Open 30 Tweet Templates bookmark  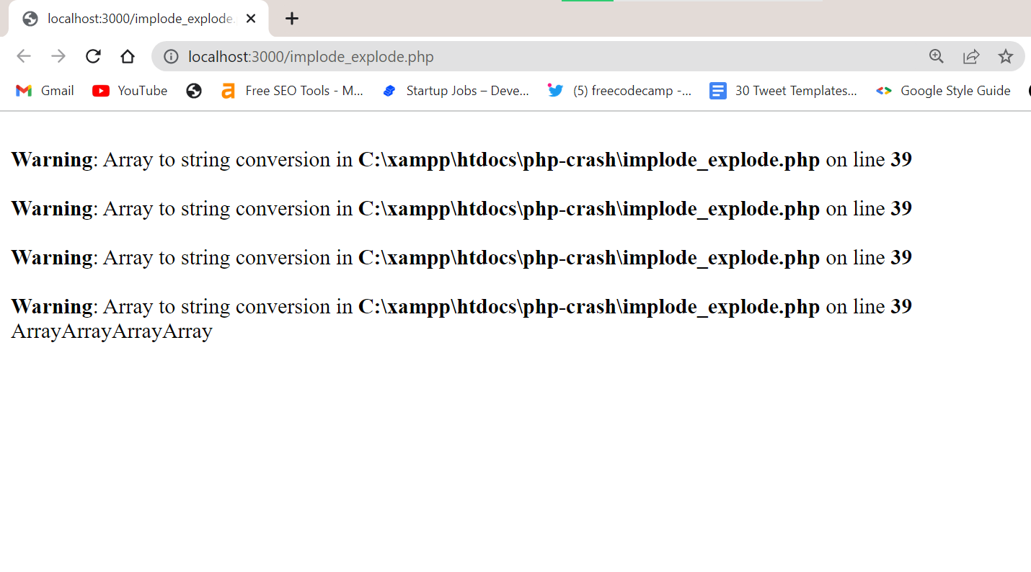784,91
